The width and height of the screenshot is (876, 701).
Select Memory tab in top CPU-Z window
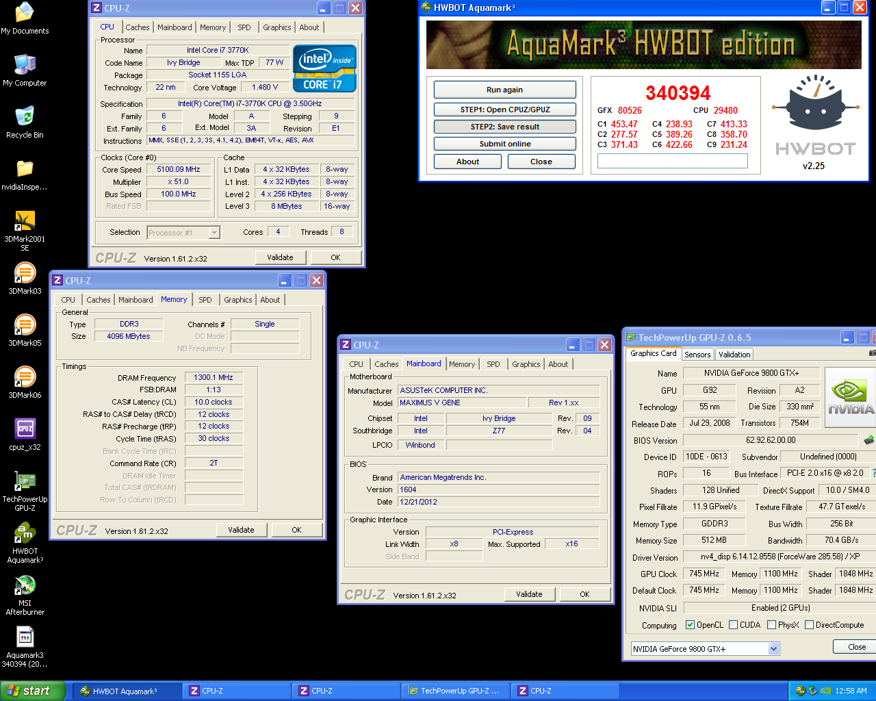point(213,27)
